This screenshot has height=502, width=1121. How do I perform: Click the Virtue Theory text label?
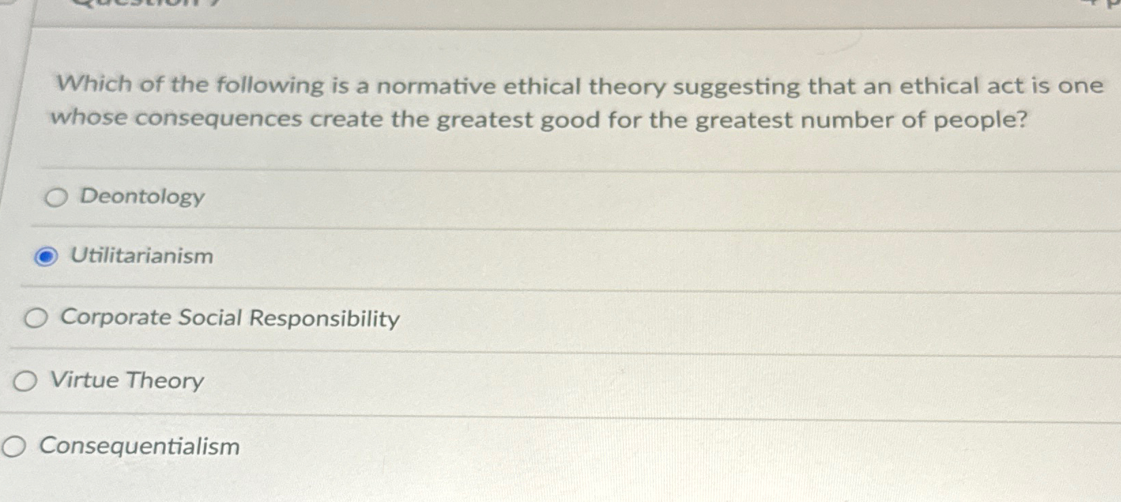(127, 381)
